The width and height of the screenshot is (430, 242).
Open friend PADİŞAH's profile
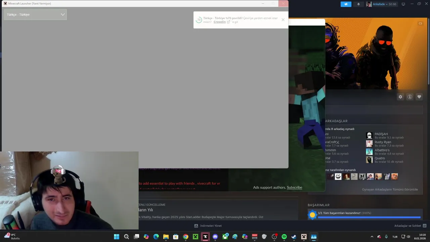(x=381, y=134)
